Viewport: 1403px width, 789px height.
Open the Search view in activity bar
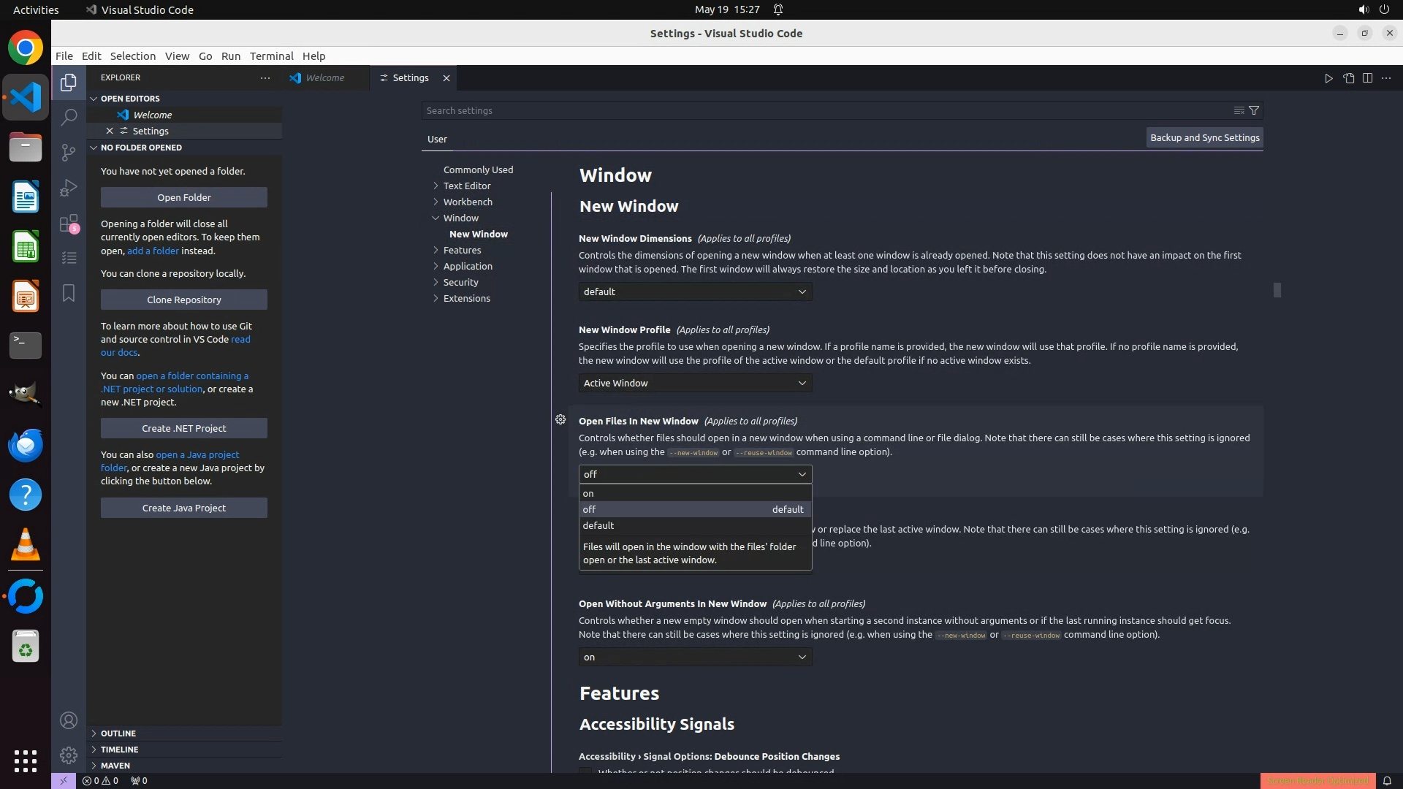tap(69, 117)
